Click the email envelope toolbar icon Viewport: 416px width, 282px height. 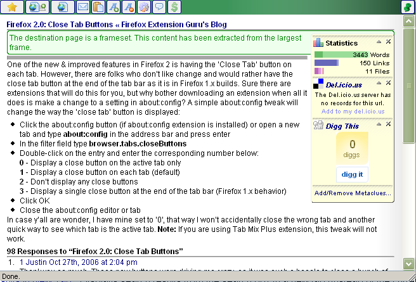click(82, 7)
